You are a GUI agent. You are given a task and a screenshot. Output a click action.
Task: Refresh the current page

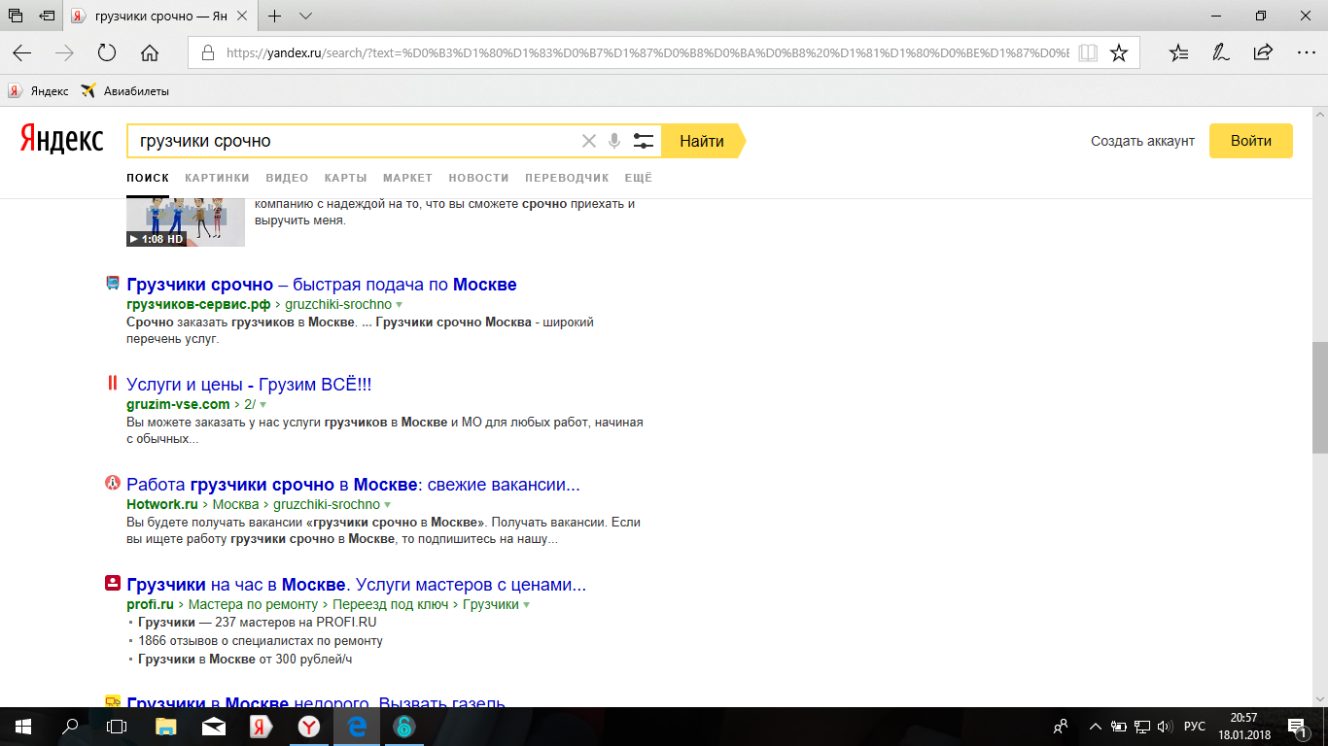click(x=107, y=53)
